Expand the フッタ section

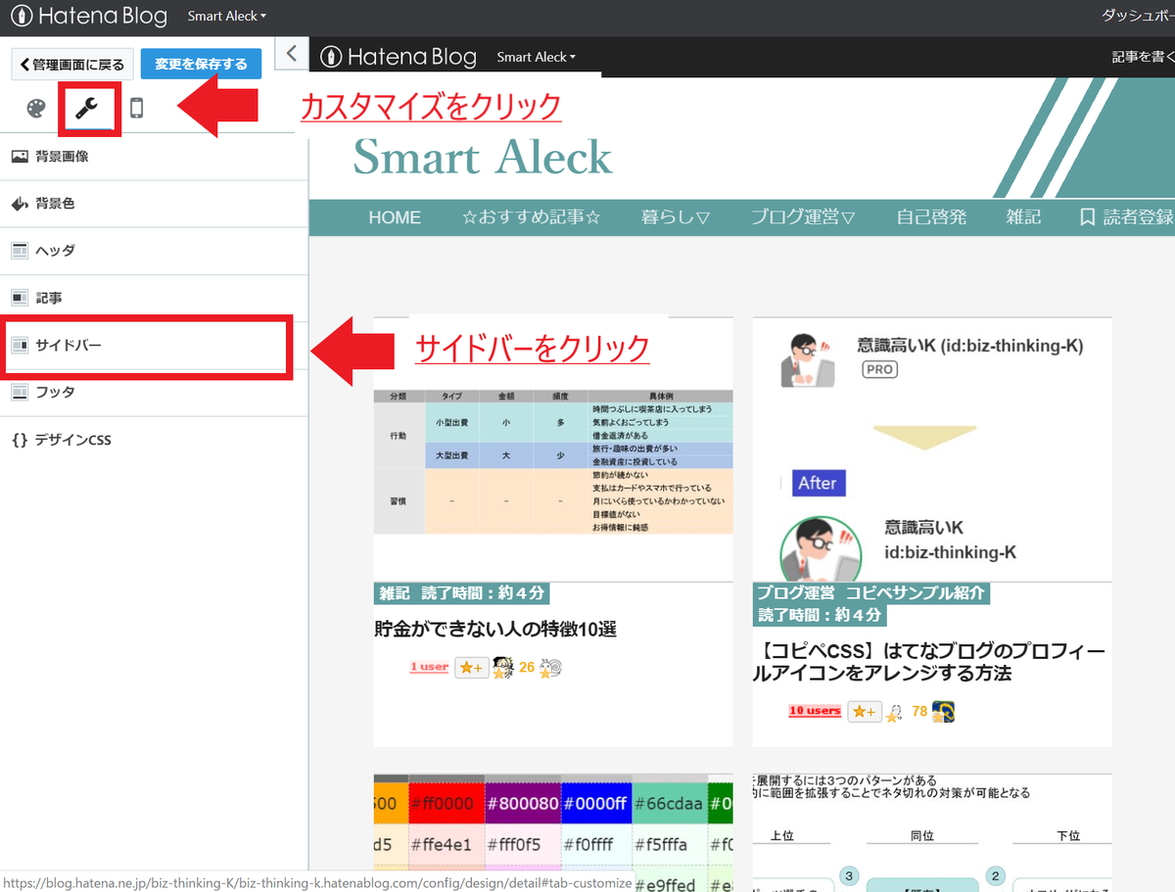point(154,392)
